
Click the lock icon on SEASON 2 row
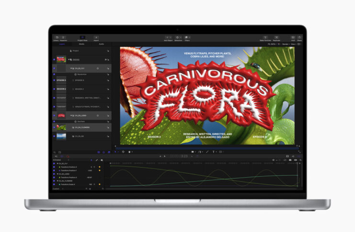(x=108, y=89)
